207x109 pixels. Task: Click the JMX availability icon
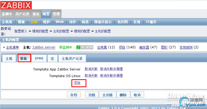click(x=87, y=47)
